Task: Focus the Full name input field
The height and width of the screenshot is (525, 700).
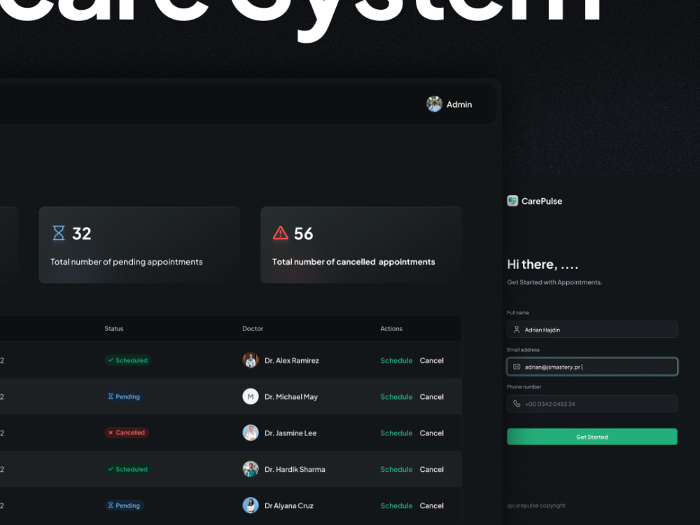Action: [x=592, y=330]
